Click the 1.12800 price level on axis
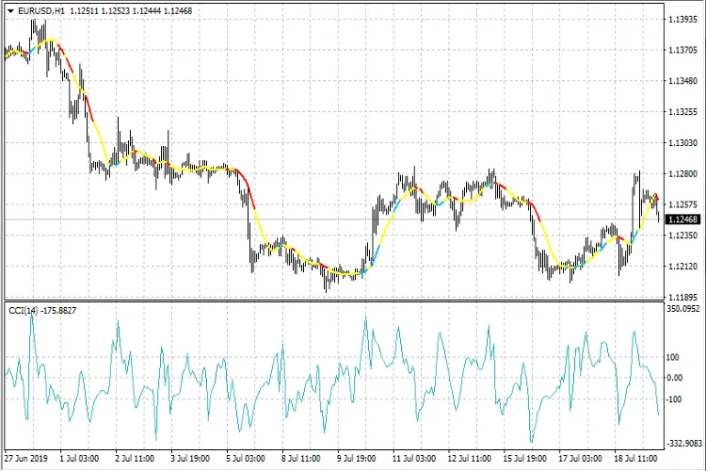 682,174
